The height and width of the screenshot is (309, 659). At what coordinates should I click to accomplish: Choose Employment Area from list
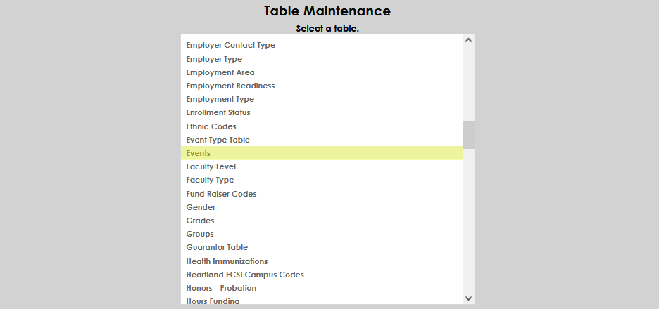click(220, 72)
